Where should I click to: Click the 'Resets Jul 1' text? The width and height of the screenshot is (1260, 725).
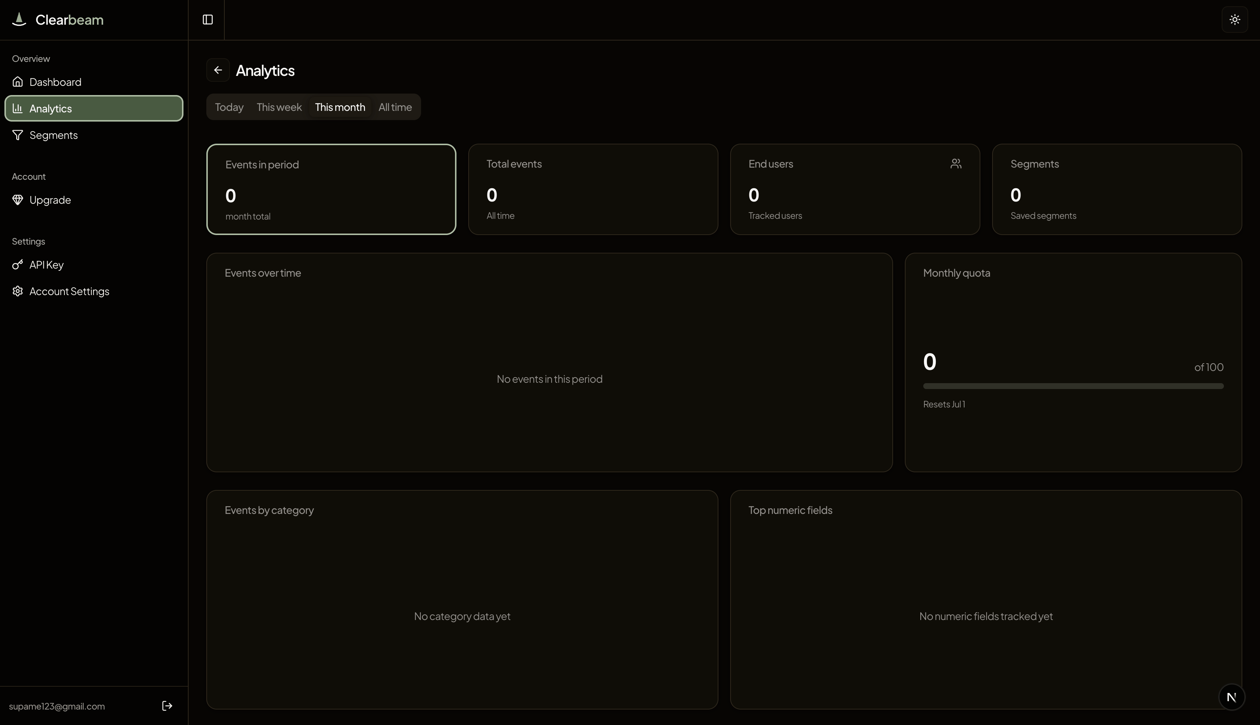point(944,404)
